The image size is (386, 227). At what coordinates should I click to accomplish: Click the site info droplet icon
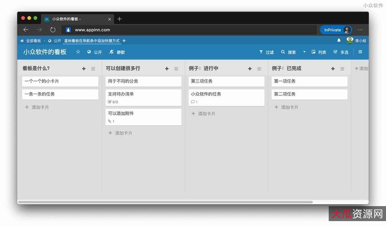point(68,30)
